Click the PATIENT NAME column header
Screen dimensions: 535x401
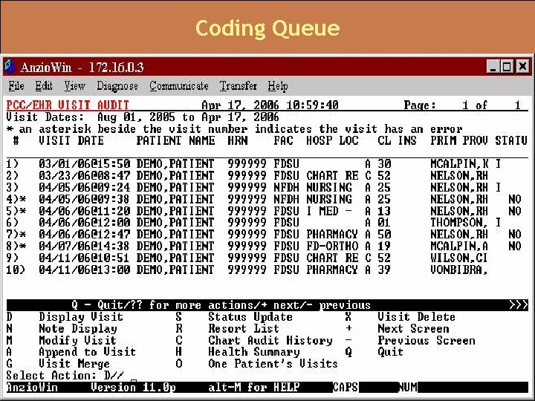175,140
